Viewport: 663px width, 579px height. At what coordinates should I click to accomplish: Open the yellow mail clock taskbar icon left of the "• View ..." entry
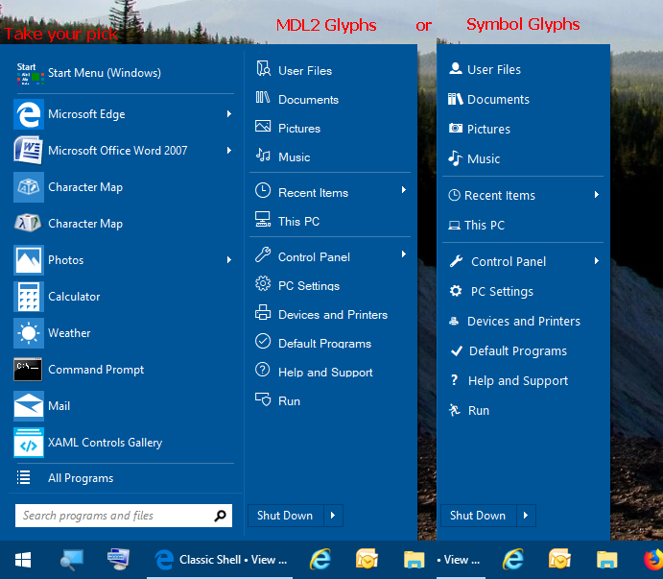click(367, 560)
